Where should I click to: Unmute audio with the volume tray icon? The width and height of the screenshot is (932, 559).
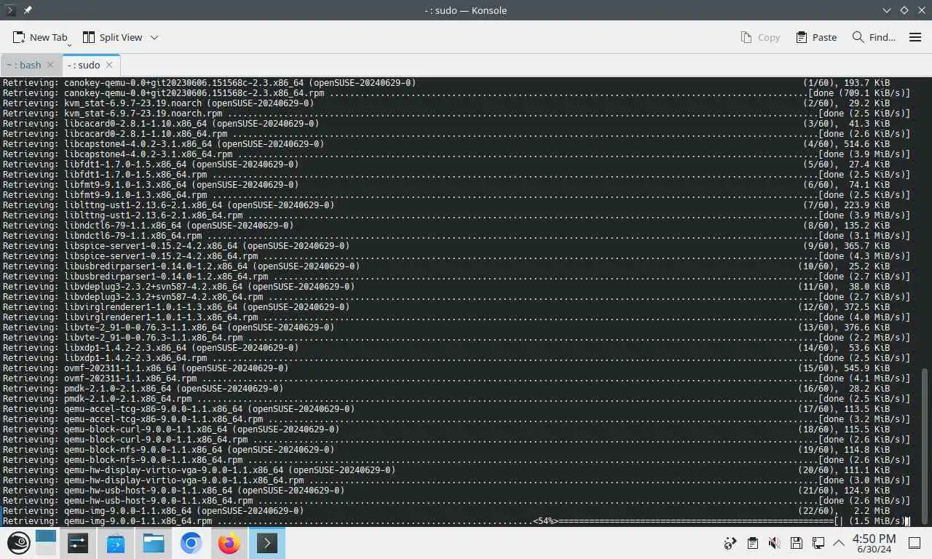point(774,543)
